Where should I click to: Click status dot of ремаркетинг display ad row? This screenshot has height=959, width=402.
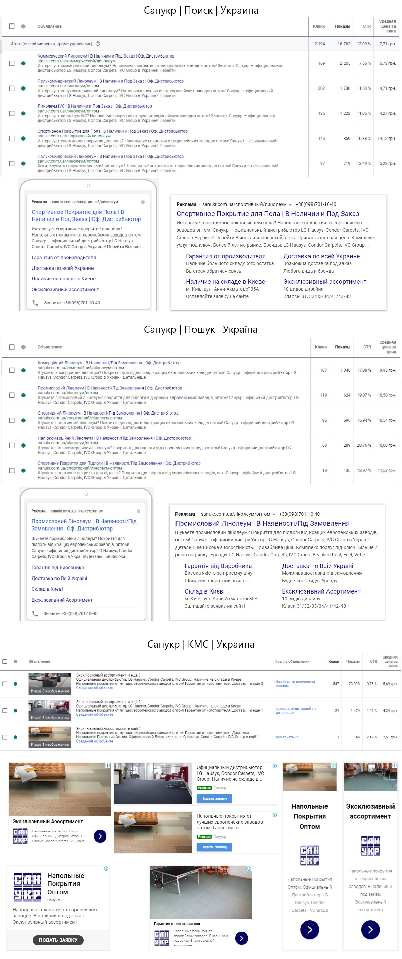15,737
